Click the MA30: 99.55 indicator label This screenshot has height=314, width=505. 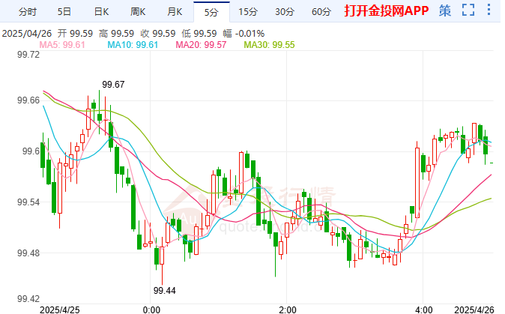[x=269, y=45]
